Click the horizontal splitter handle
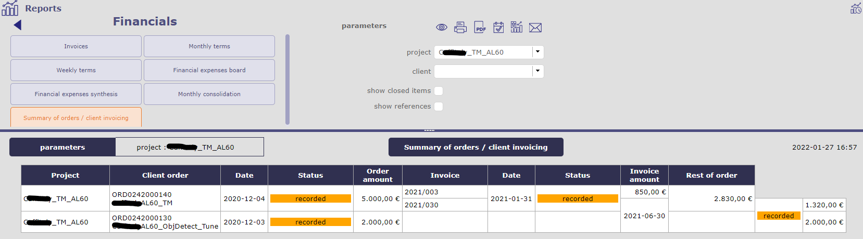 (x=429, y=130)
